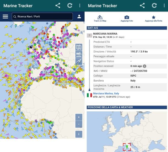Select the ETA: Sep 30, 18:30 text
The height and width of the screenshot is (152, 168).
pyautogui.click(x=102, y=37)
